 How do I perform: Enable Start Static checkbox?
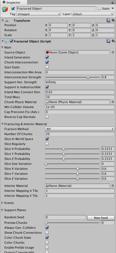tap(47, 67)
